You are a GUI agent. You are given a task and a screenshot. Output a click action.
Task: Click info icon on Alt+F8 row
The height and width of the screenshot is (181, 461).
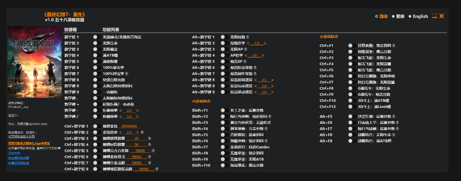pyautogui.click(x=393, y=135)
